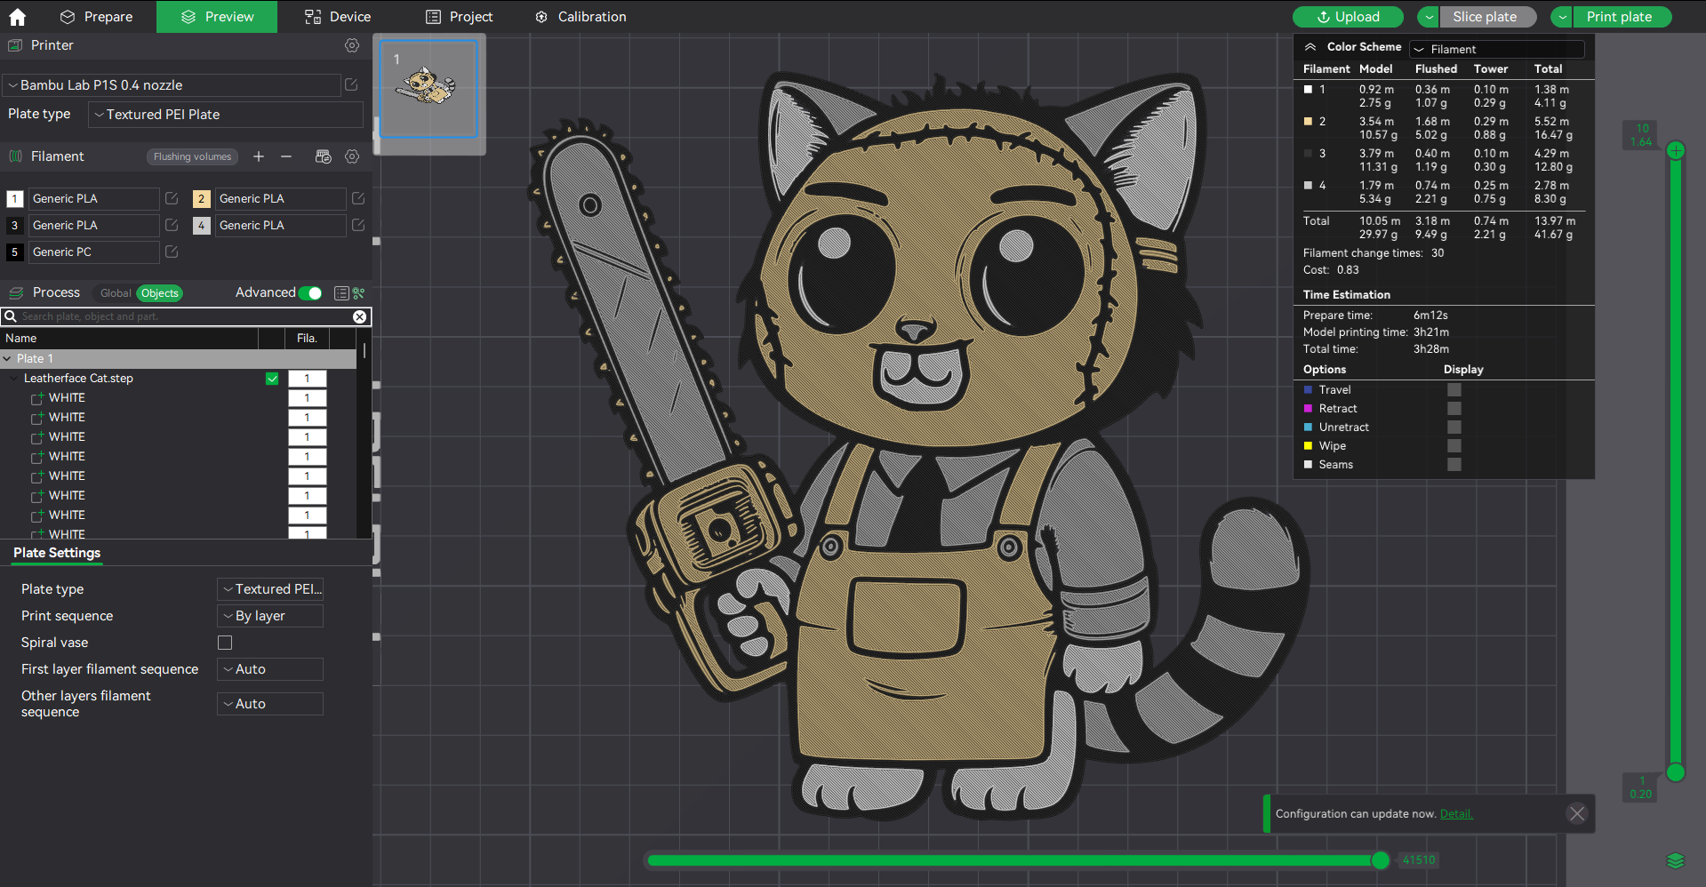Compare presets icon next to Advanced
This screenshot has width=1706, height=887.
(359, 293)
